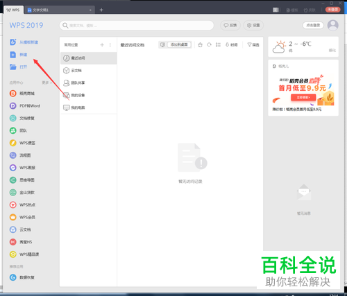
Task: Open the 流程图 flowchart app
Action: 20,155
